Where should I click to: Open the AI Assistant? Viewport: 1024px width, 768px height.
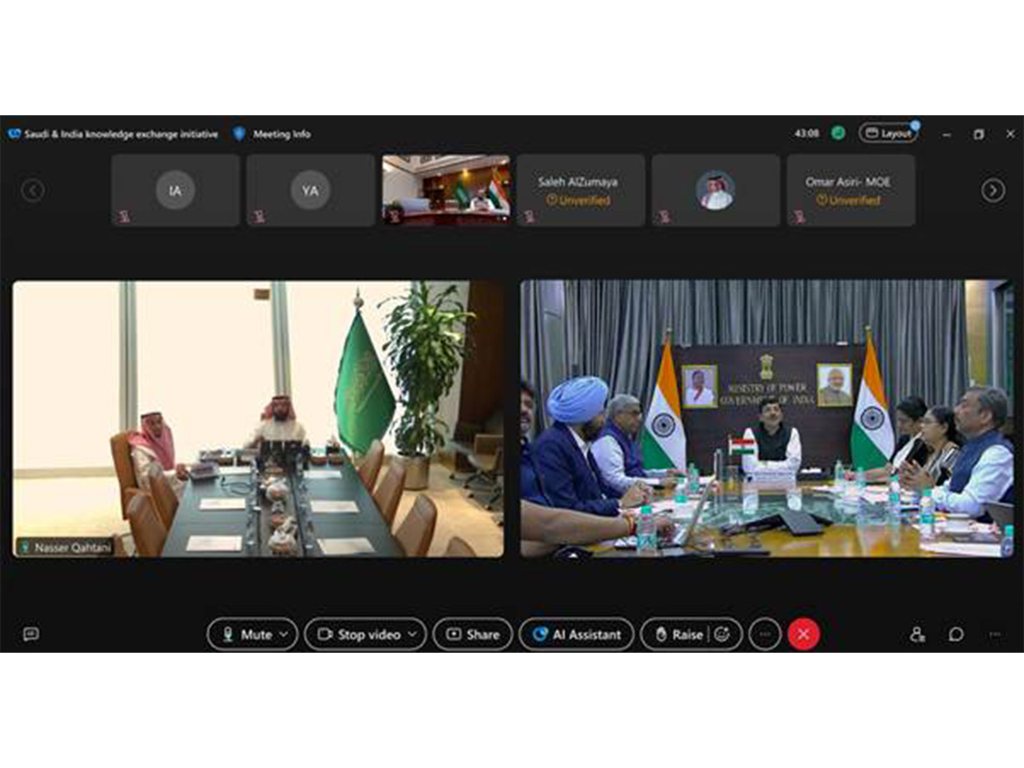577,634
